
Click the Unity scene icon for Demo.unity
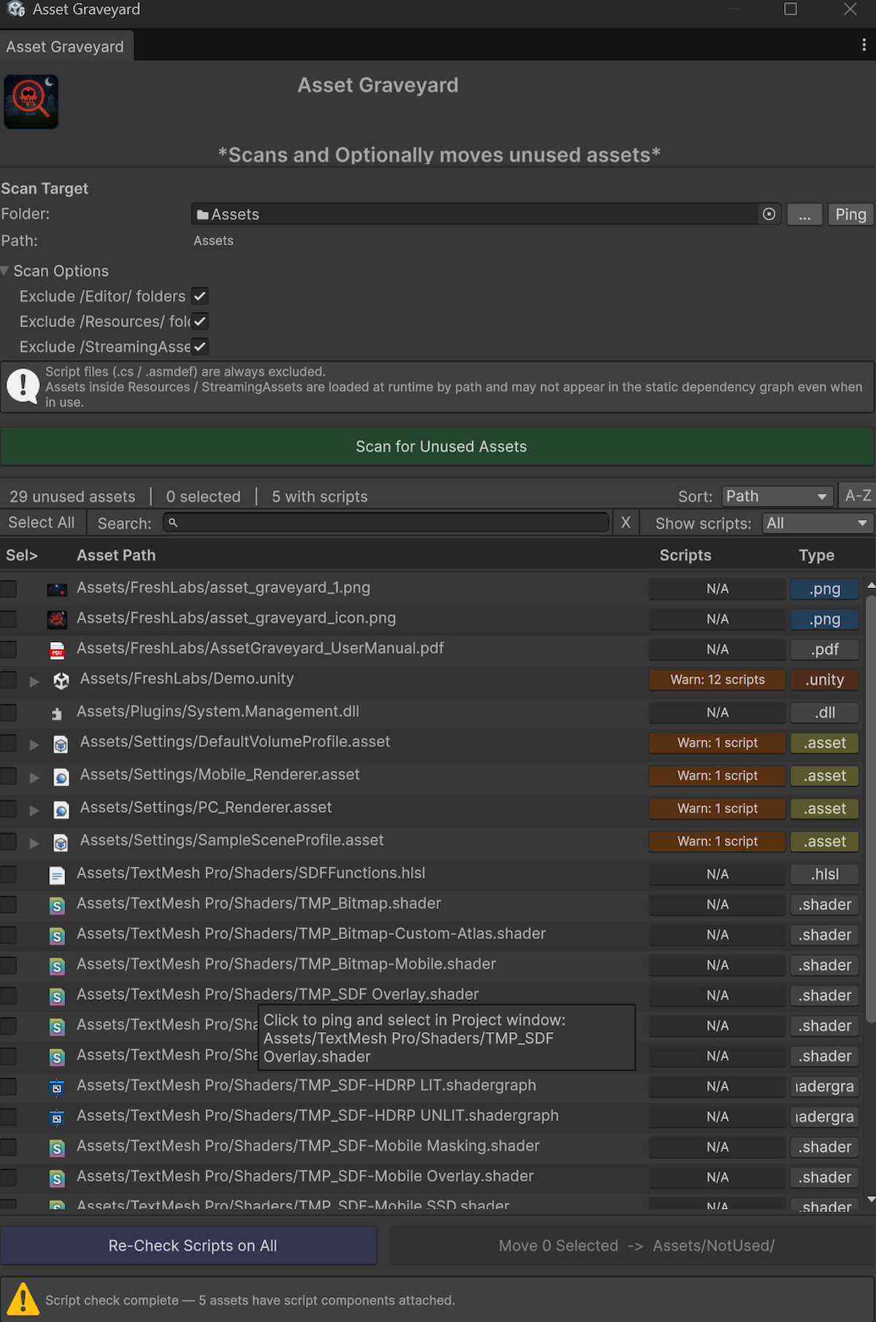[61, 681]
